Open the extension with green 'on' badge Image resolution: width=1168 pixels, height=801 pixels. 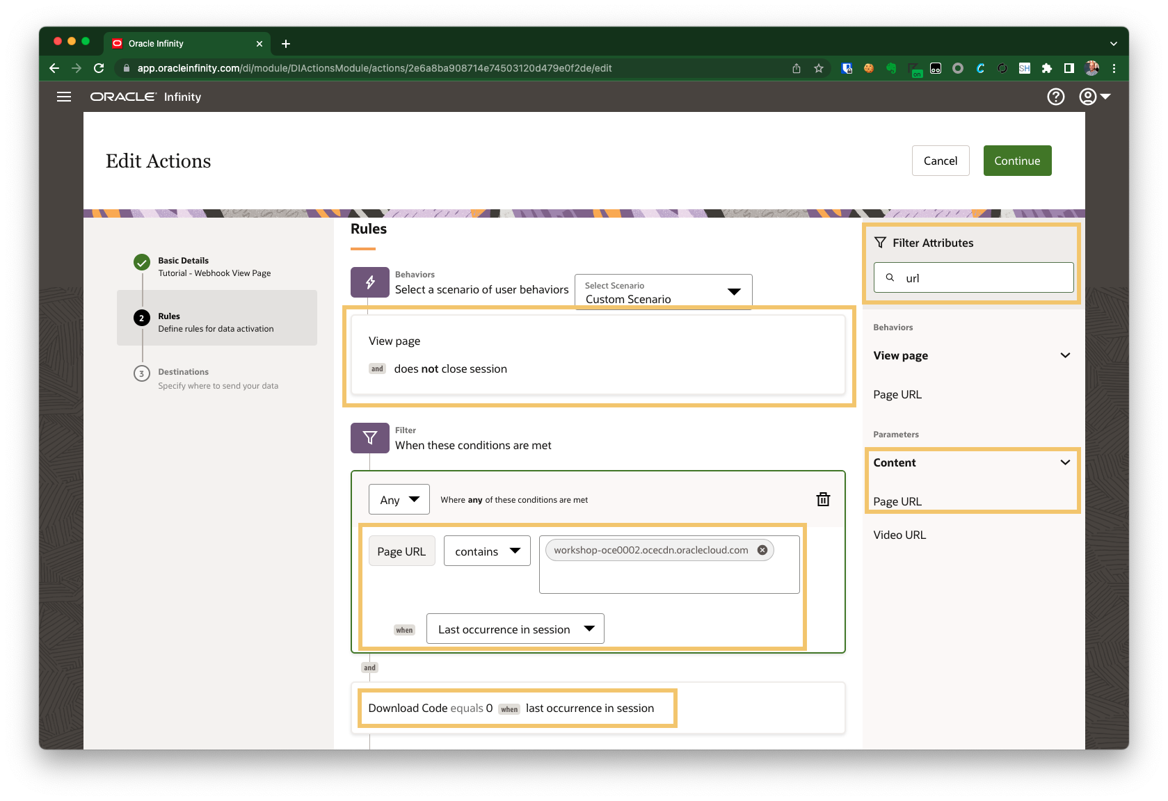pyautogui.click(x=915, y=69)
